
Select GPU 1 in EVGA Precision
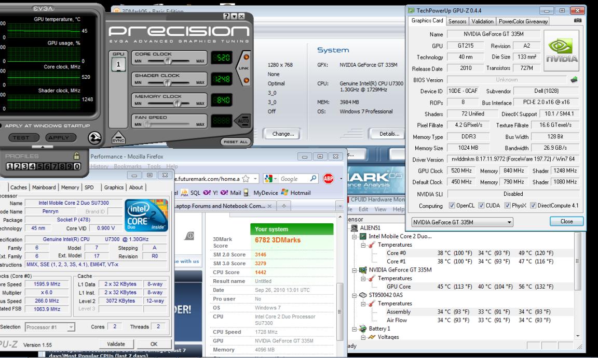tap(118, 64)
